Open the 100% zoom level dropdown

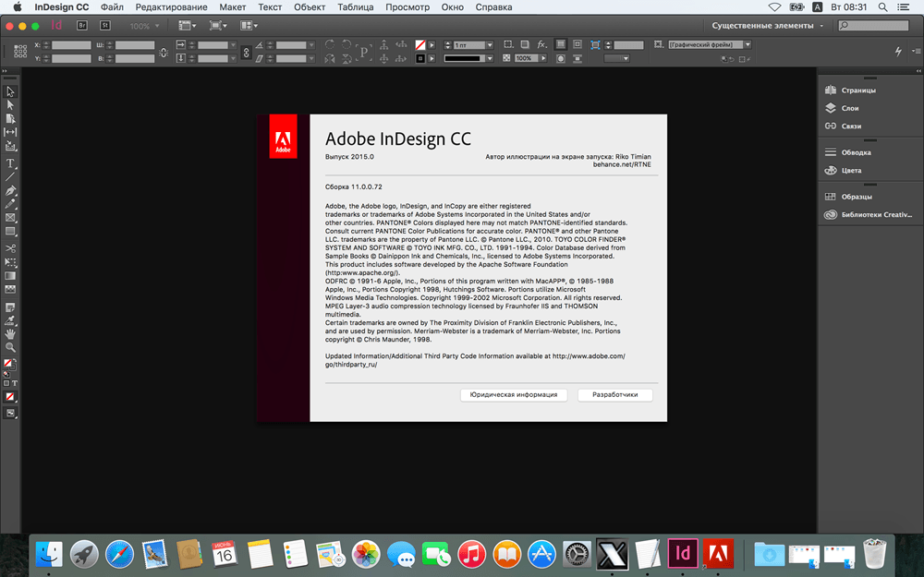coord(144,26)
